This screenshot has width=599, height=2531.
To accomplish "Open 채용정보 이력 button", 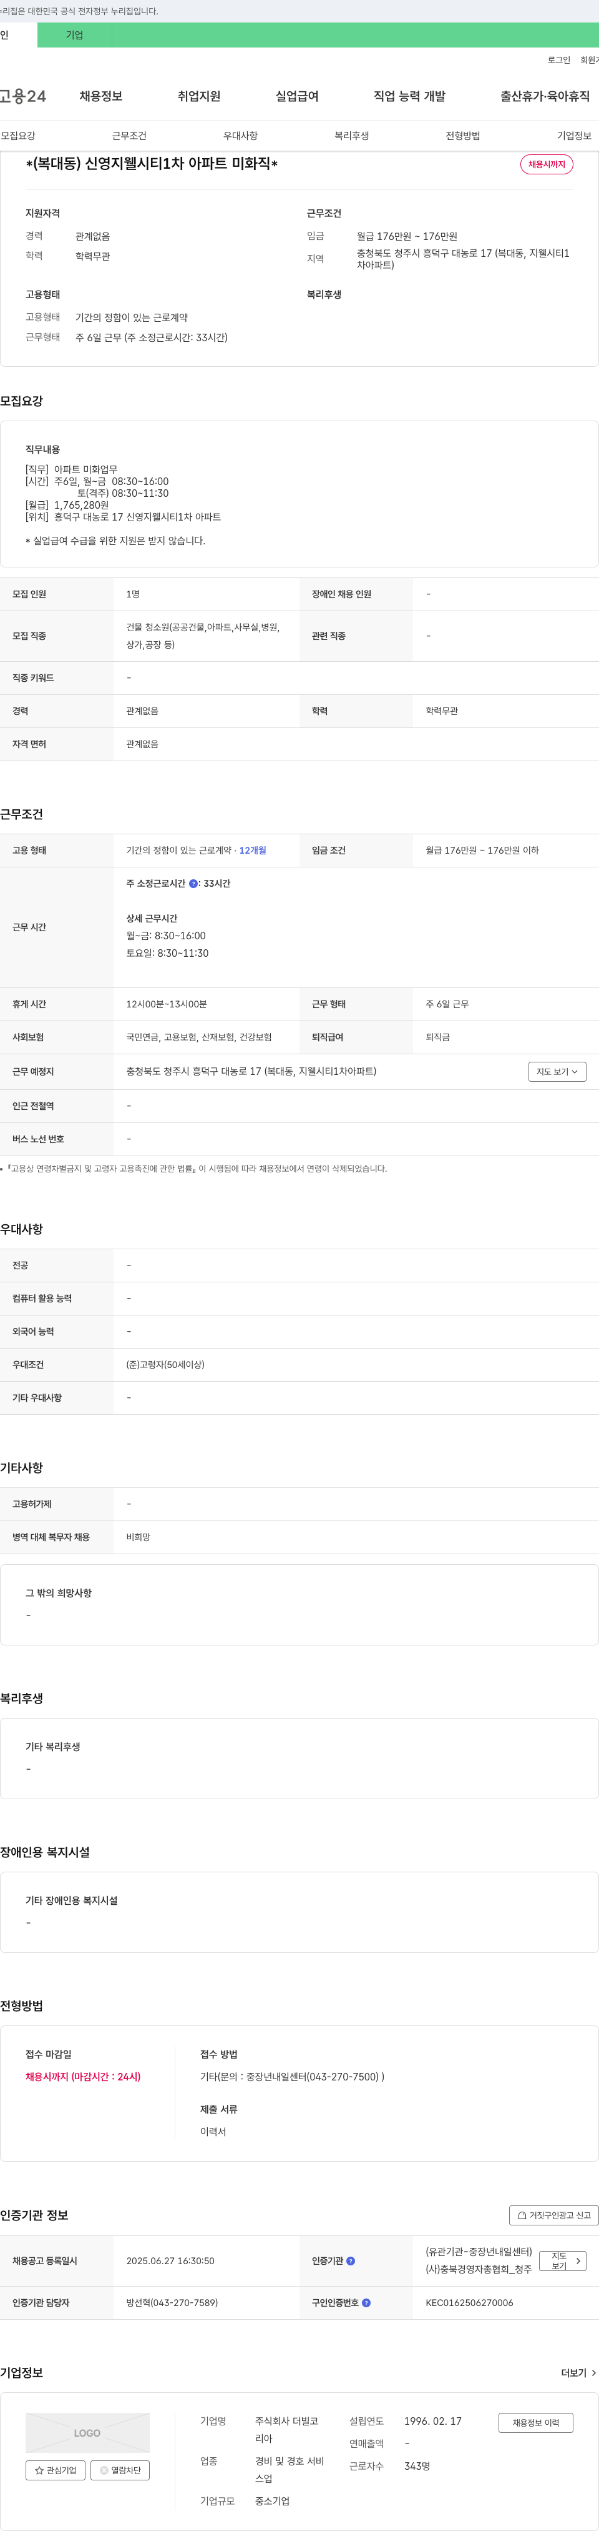I will (536, 2422).
